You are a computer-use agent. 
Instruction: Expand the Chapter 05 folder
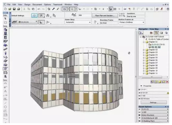coord(144,58)
